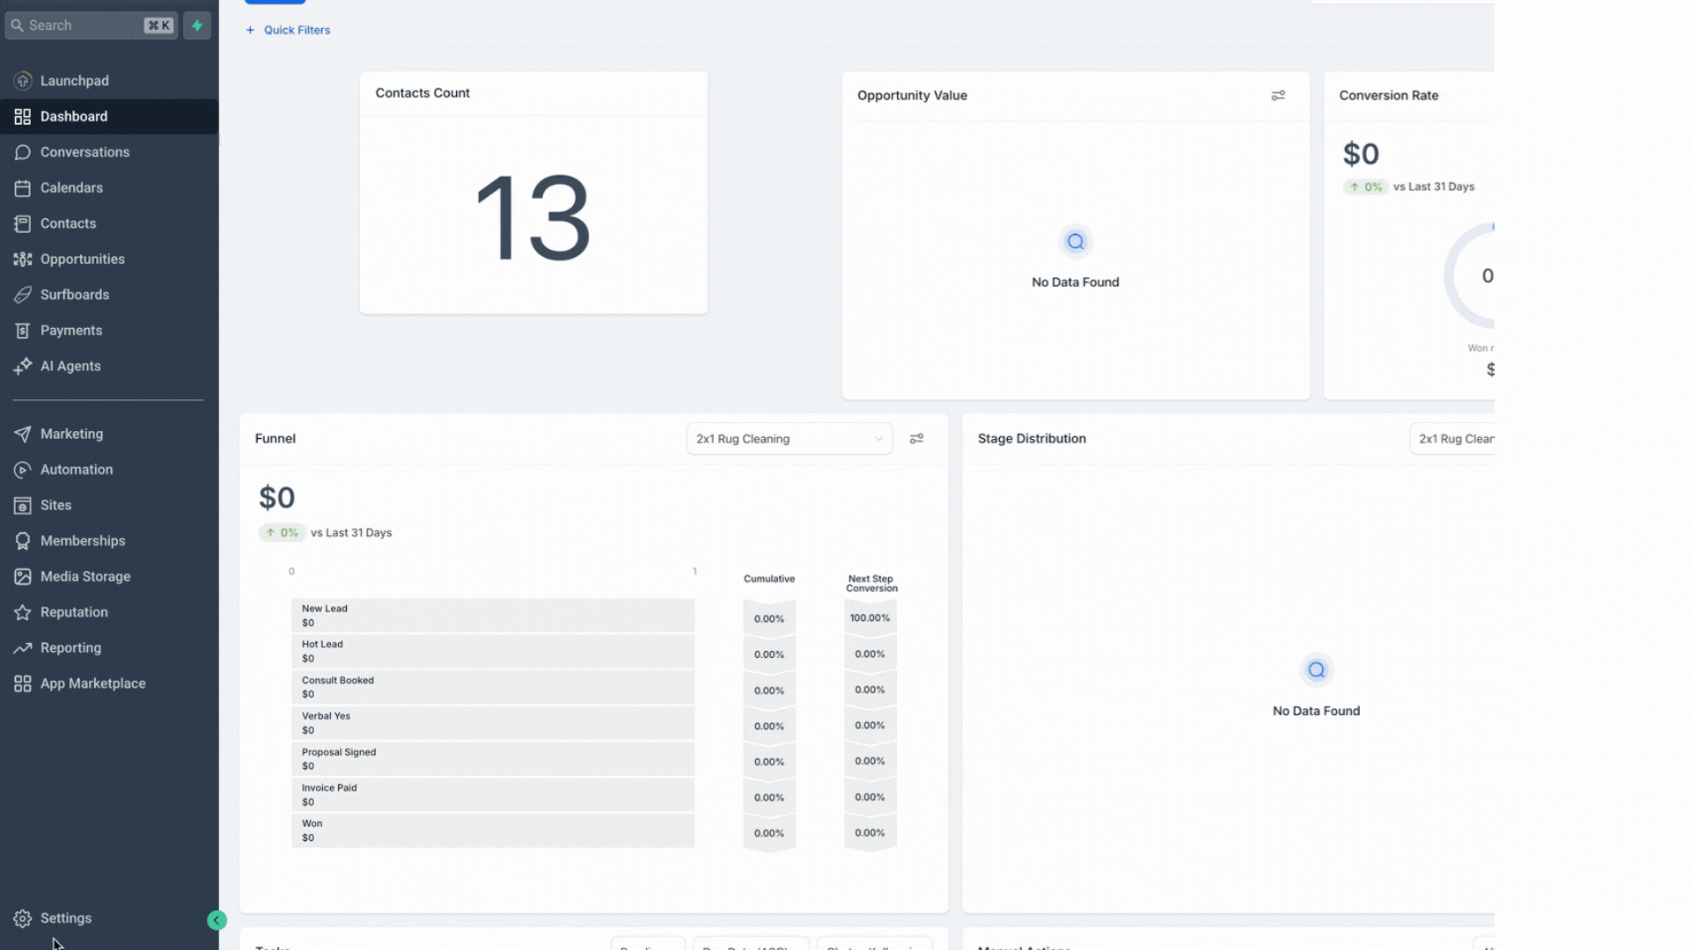The width and height of the screenshot is (1690, 950).
Task: Open Surfboards from sidebar icon
Action: point(23,295)
